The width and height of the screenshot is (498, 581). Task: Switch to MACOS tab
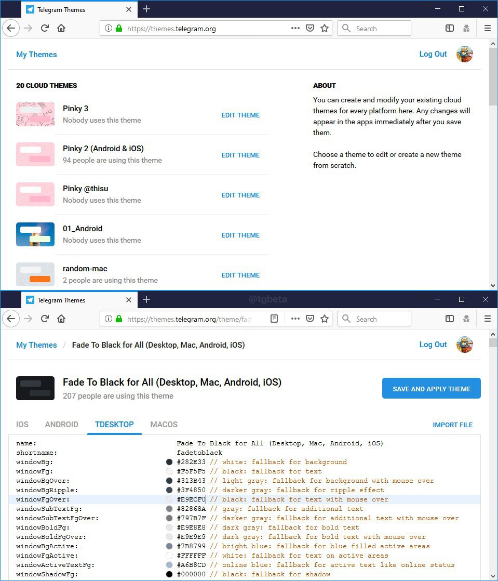(x=164, y=425)
